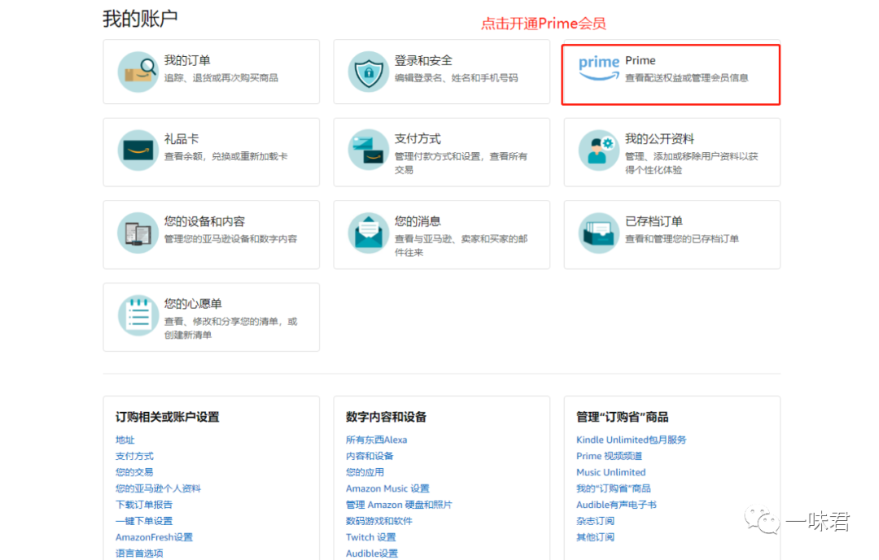Click the 我的公开资料 profile gear icon
879x560 pixels.
[599, 150]
